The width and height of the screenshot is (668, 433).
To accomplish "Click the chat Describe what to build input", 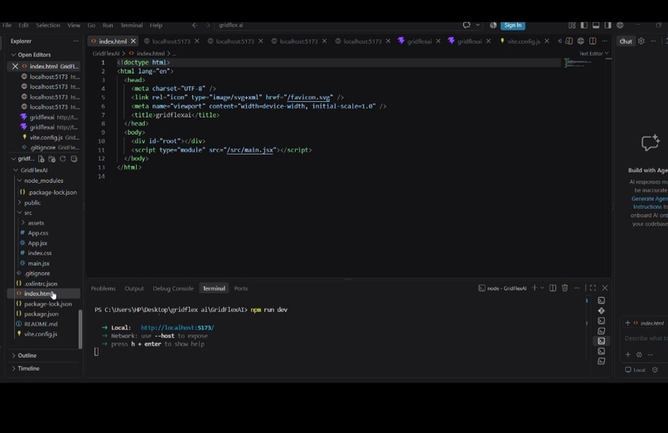I will click(x=646, y=338).
